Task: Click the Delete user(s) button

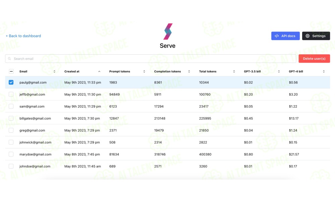Action: tap(314, 59)
